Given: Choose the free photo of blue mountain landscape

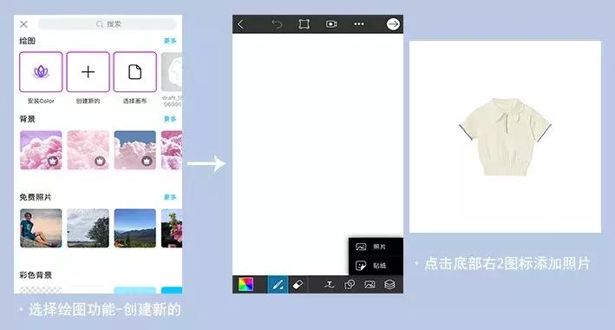Looking at the screenshot, I should (135, 228).
